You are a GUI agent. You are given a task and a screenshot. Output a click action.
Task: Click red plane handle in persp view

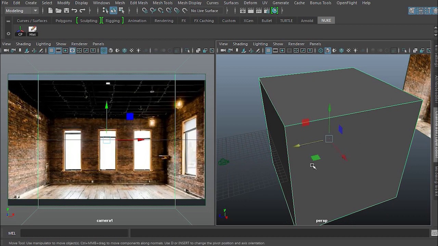tap(306, 123)
